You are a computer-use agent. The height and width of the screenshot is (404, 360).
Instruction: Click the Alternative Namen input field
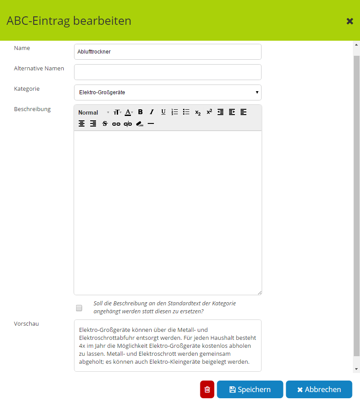pos(168,72)
